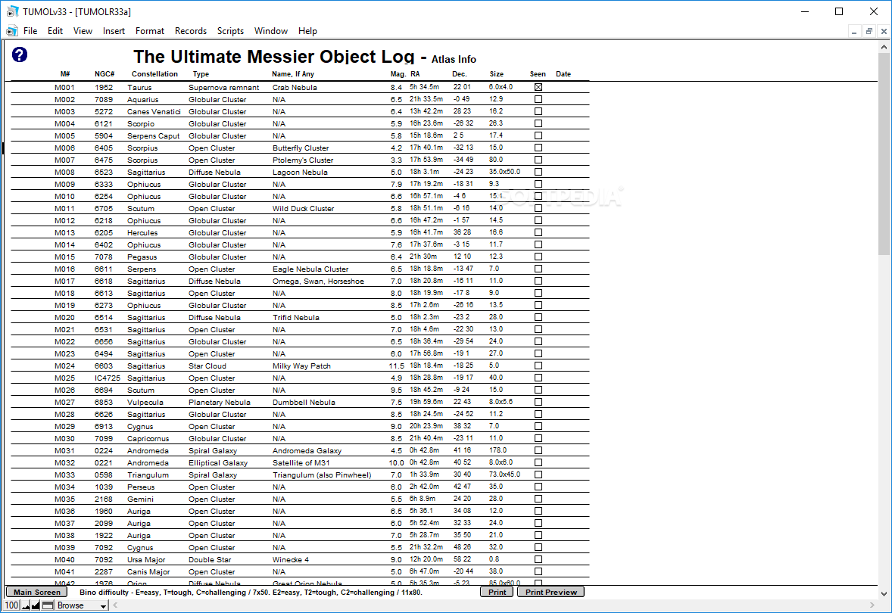
Task: Open the Insert menu
Action: pos(114,31)
